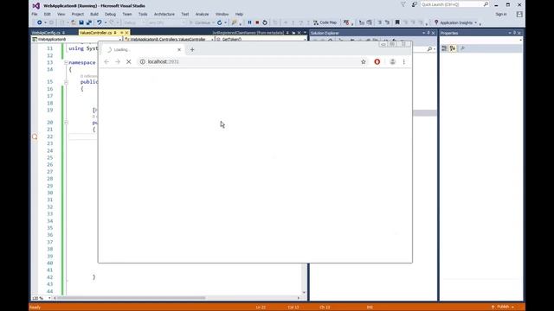Click Sign in link

pos(501,14)
